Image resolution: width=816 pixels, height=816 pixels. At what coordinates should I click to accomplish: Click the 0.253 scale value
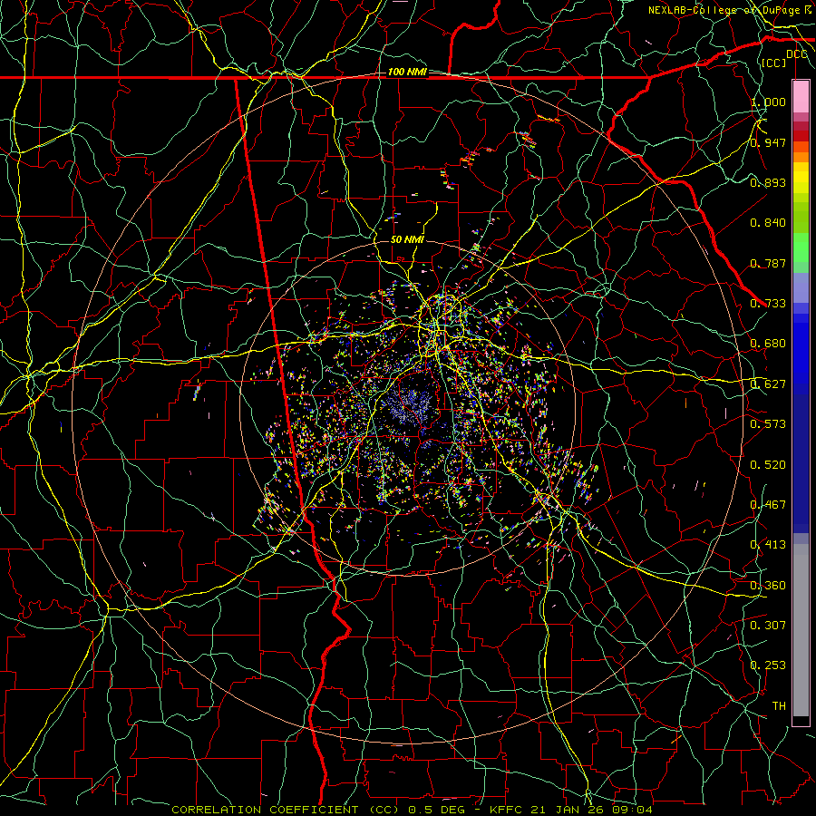point(768,665)
